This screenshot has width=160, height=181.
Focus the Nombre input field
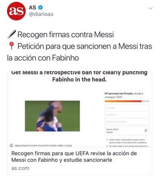127,108
